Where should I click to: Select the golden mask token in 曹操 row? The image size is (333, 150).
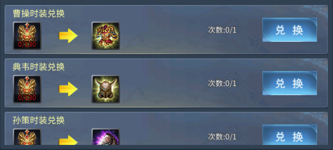(27, 36)
